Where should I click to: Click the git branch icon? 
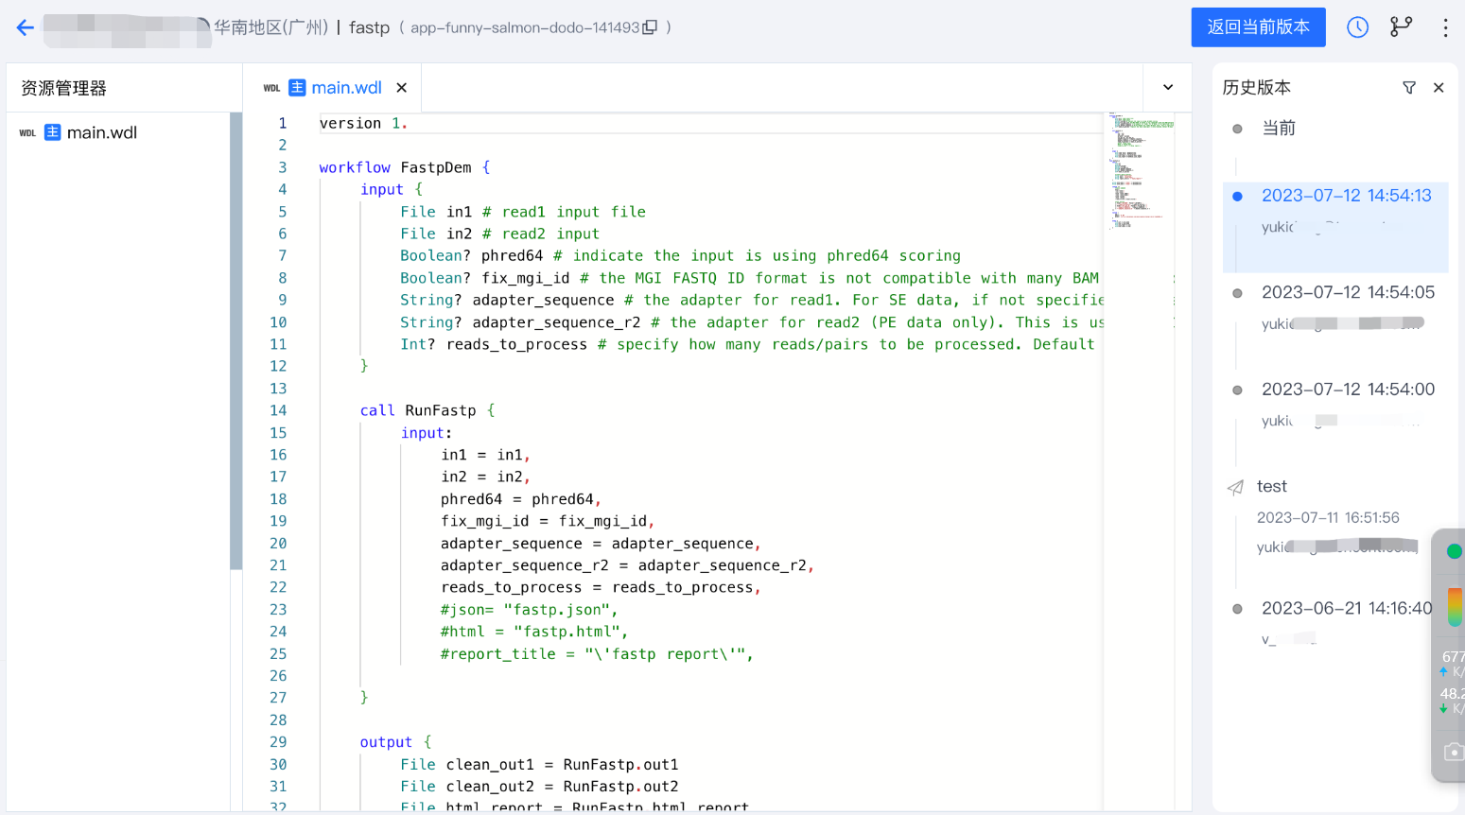(1401, 27)
